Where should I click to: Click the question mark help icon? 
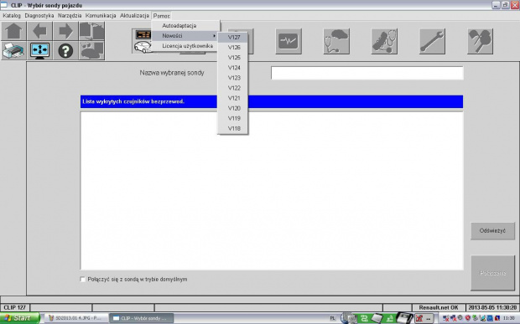click(x=65, y=50)
